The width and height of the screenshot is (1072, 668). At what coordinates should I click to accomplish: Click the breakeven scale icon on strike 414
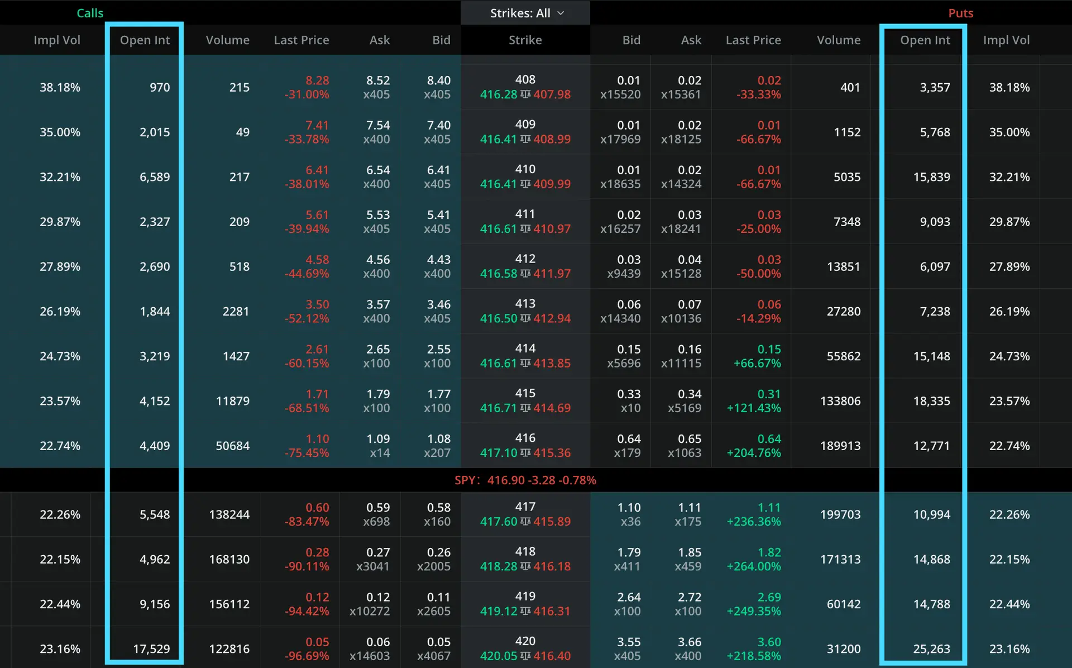click(x=525, y=363)
